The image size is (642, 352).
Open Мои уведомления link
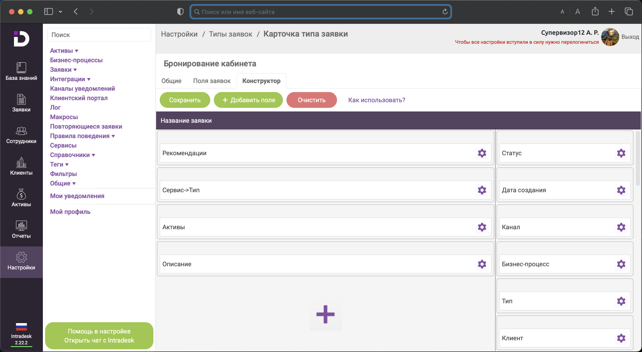[77, 196]
